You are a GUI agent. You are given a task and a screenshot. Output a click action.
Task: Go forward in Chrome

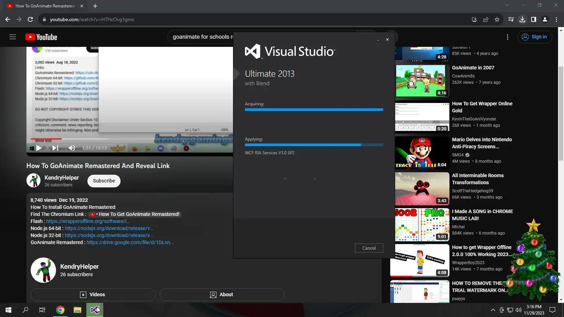(x=19, y=19)
